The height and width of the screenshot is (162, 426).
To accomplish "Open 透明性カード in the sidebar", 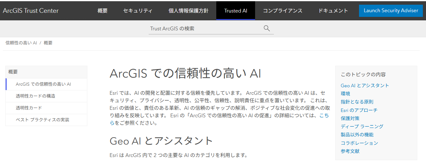I will 46,108.
